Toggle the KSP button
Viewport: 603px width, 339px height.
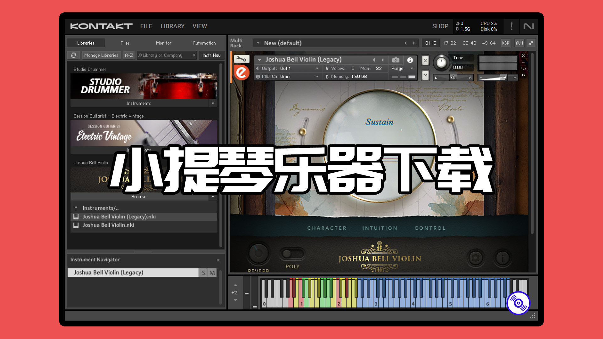coord(506,43)
